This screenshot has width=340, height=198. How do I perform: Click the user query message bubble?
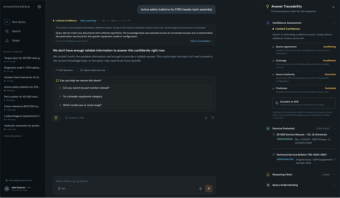[177, 10]
